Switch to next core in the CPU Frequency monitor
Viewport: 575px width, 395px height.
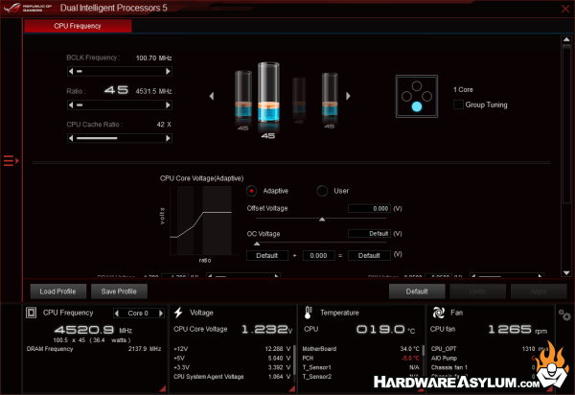(x=161, y=314)
